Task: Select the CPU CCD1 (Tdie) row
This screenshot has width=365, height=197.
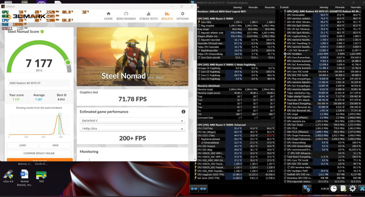Action: click(x=236, y=135)
